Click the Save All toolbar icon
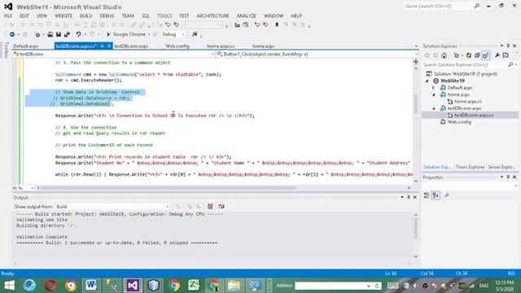The image size is (521, 293). click(67, 34)
